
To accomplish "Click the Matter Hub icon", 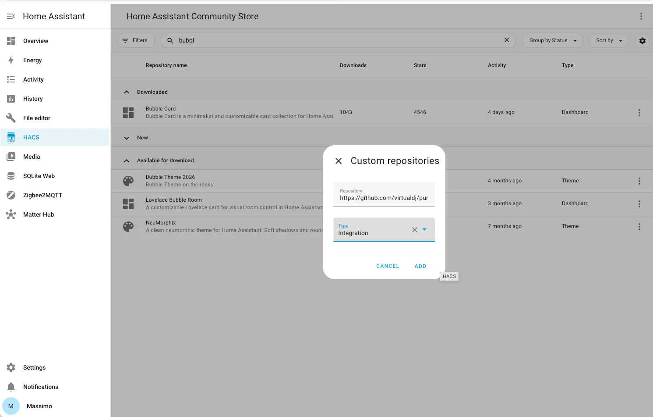I will pyautogui.click(x=11, y=214).
